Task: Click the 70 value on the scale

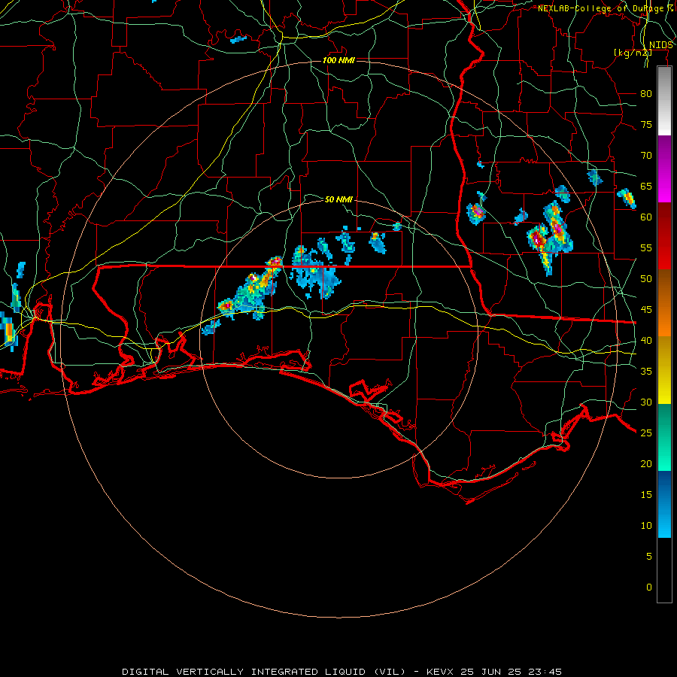Action: pos(646,156)
